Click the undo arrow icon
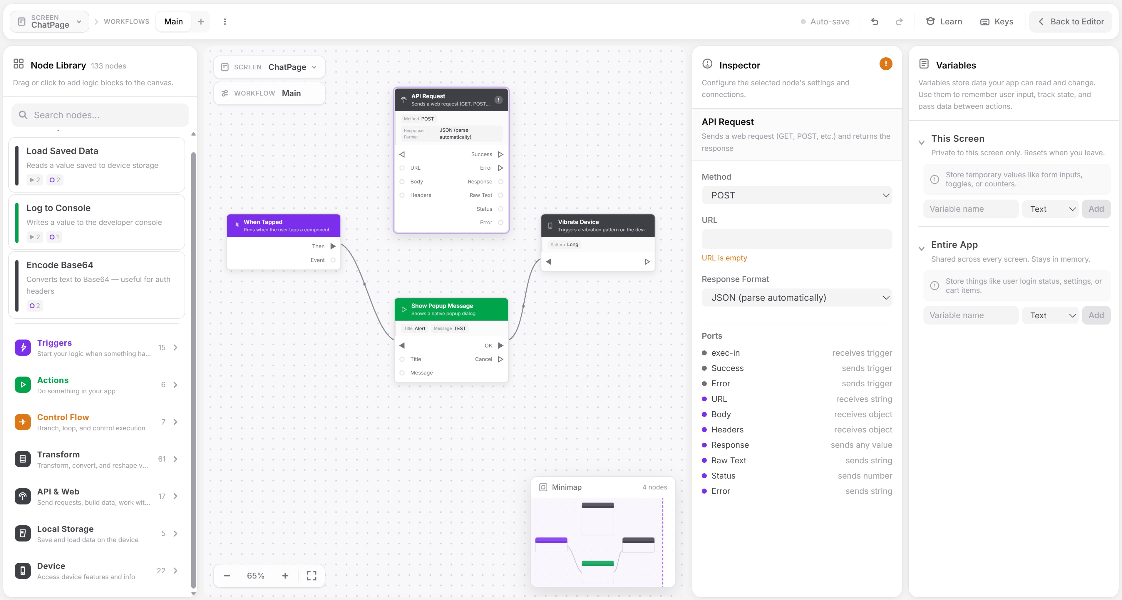1122x600 pixels. point(875,22)
